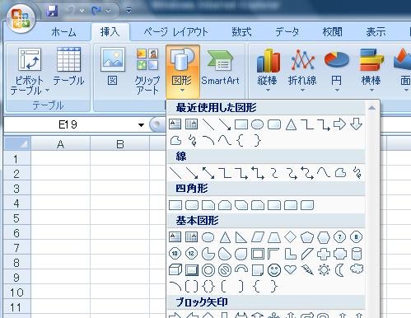411x318 pixels.
Task: Pick Oval in recently used shapes
Action: (x=258, y=124)
